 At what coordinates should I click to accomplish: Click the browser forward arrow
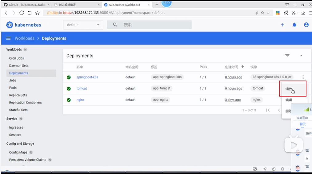[x=14, y=13]
